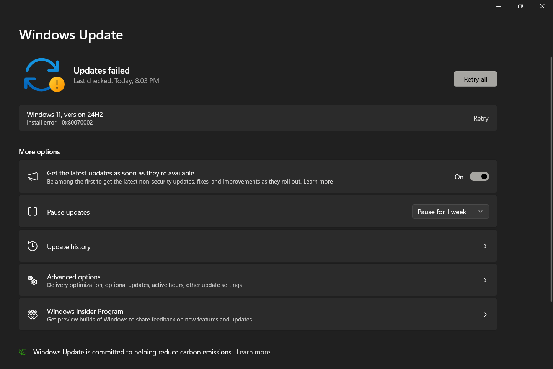
Task: Open Advanced options via its chevron
Action: tap(485, 280)
